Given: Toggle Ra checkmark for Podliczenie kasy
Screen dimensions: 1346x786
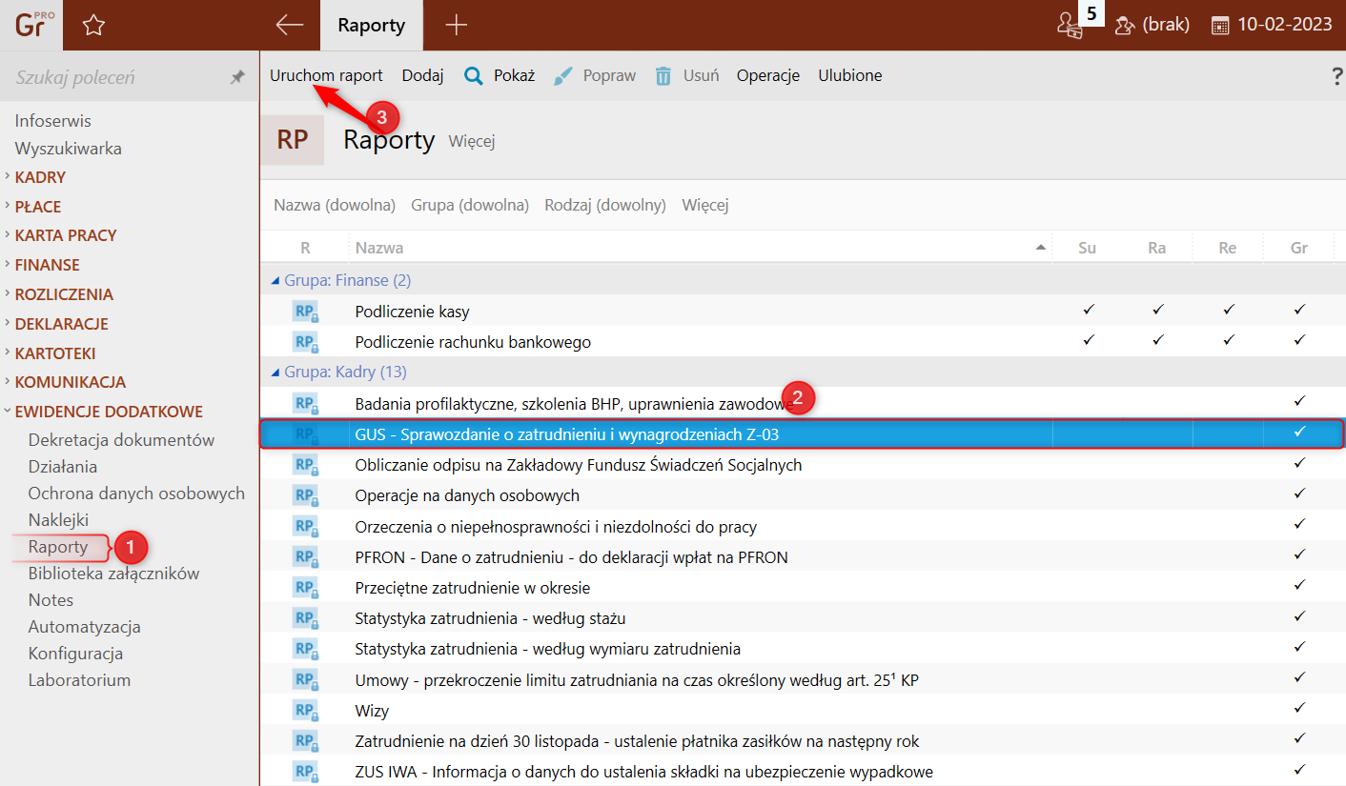Looking at the screenshot, I should (x=1158, y=310).
